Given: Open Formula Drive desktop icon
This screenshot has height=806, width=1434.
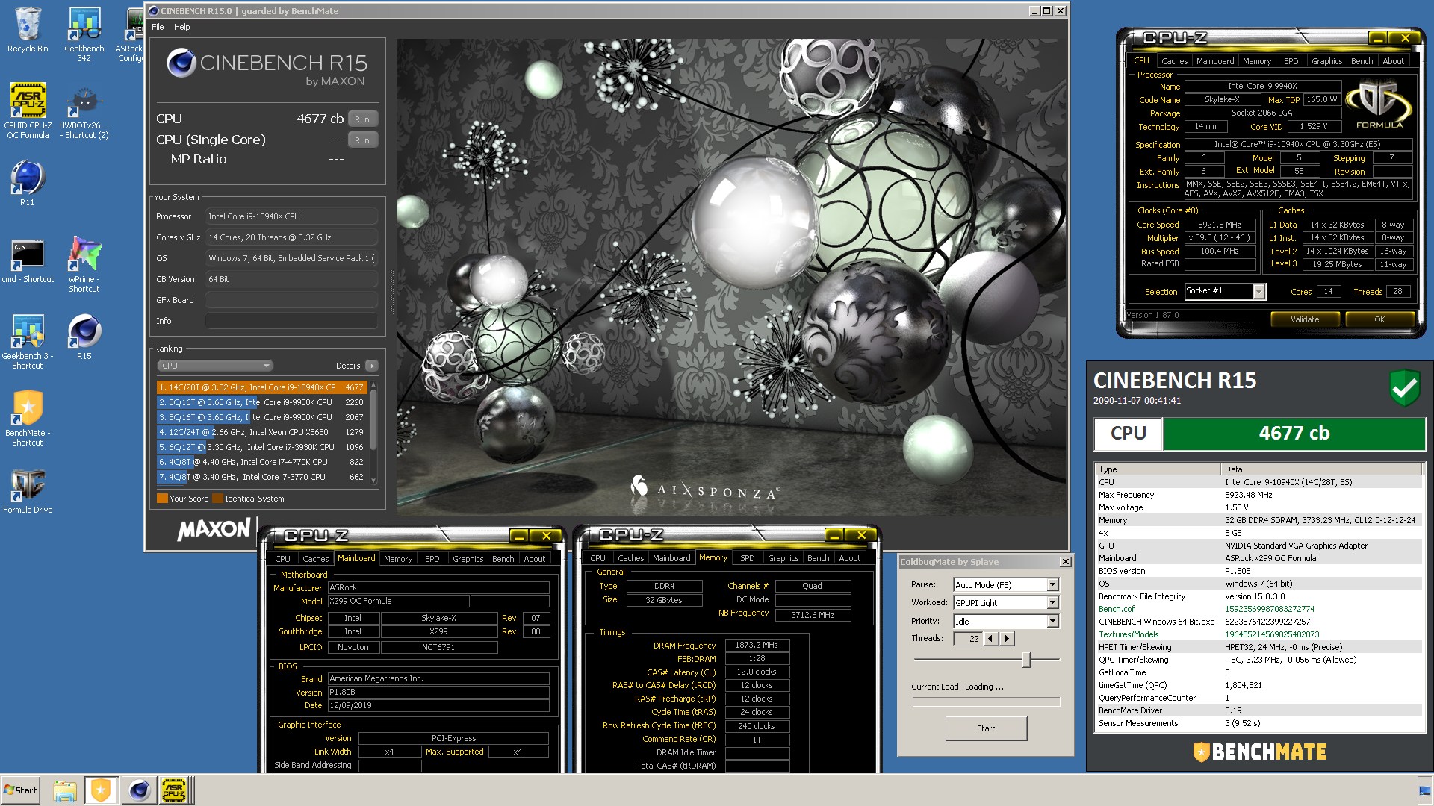Looking at the screenshot, I should click(x=28, y=490).
